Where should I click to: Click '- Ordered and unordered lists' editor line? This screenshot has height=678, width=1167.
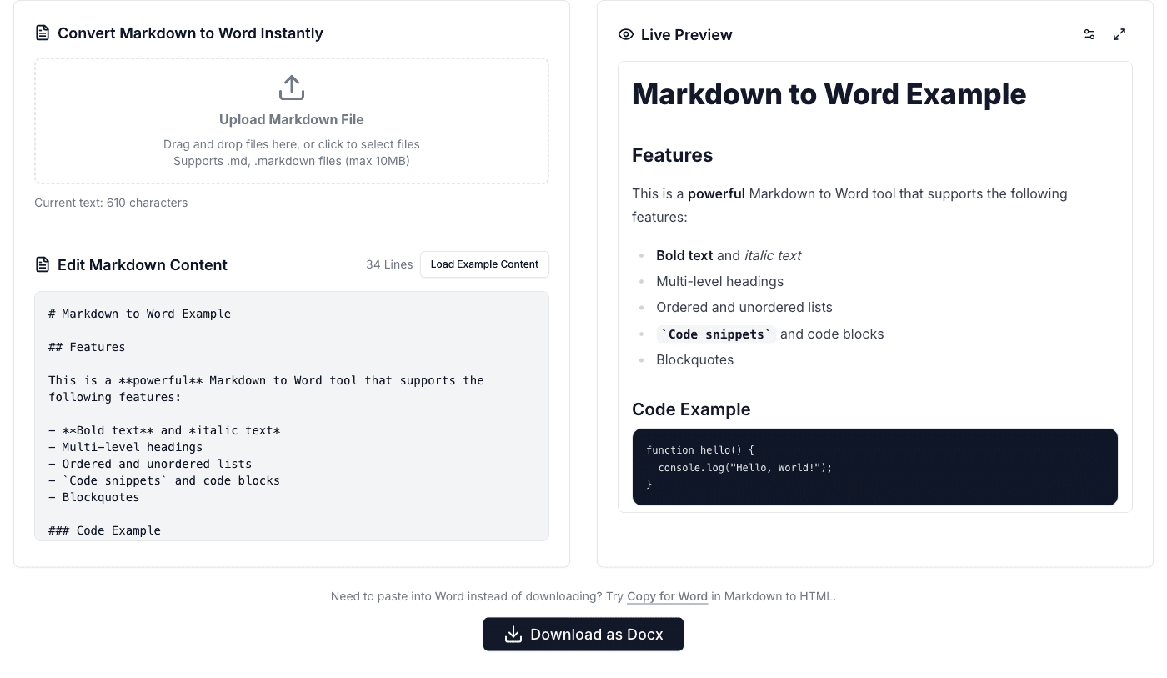pyautogui.click(x=150, y=464)
